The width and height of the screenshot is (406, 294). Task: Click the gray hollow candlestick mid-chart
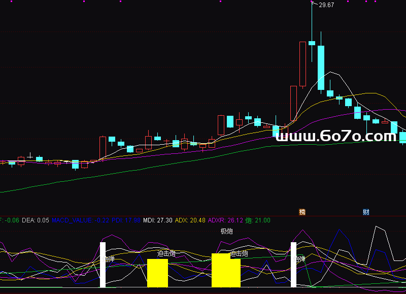click(221, 125)
